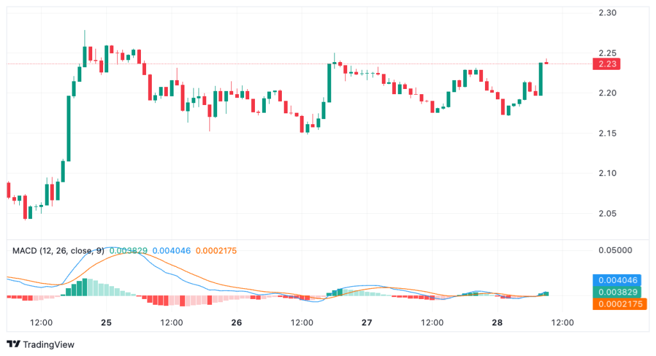The height and width of the screenshot is (356, 656).
Task: Select the orange 0.0002175 signal axis badge
Action: click(x=617, y=304)
